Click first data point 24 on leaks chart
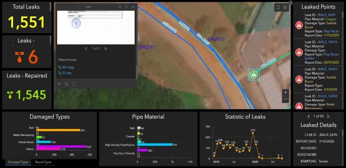This screenshot has height=168, width=346. pos(214,156)
